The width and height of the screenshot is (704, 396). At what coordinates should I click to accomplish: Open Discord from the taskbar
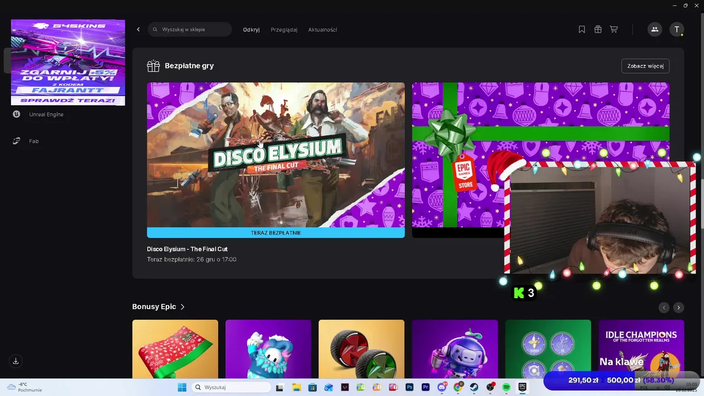point(442,388)
